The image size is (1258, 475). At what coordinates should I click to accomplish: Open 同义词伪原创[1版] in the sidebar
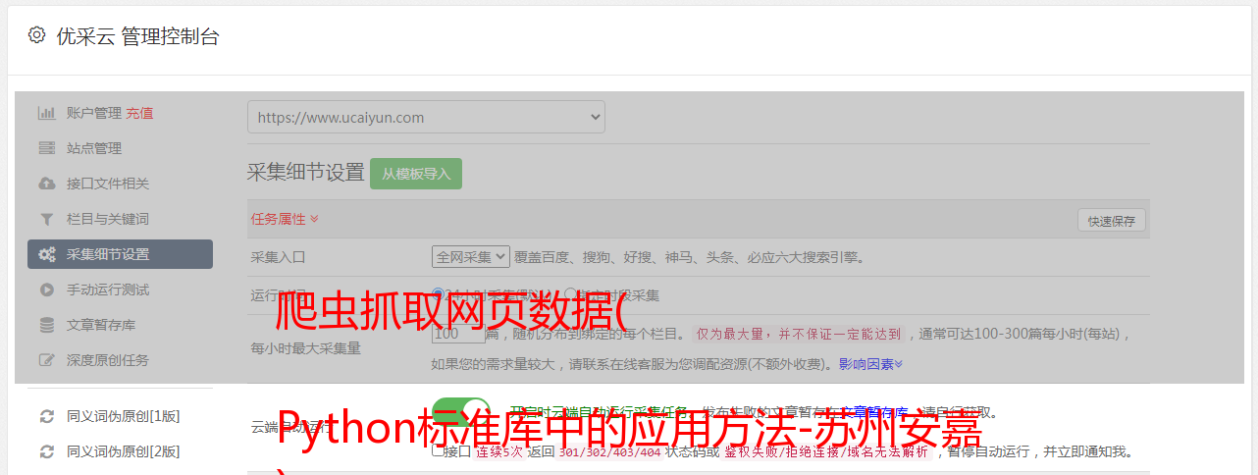click(x=124, y=416)
